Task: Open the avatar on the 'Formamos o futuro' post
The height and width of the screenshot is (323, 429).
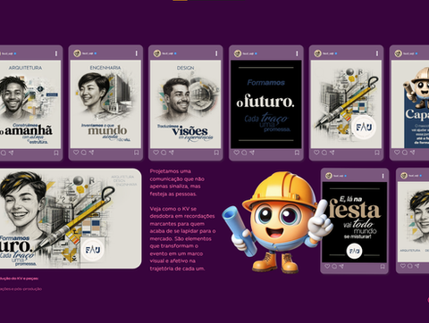Action: pyautogui.click(x=238, y=54)
